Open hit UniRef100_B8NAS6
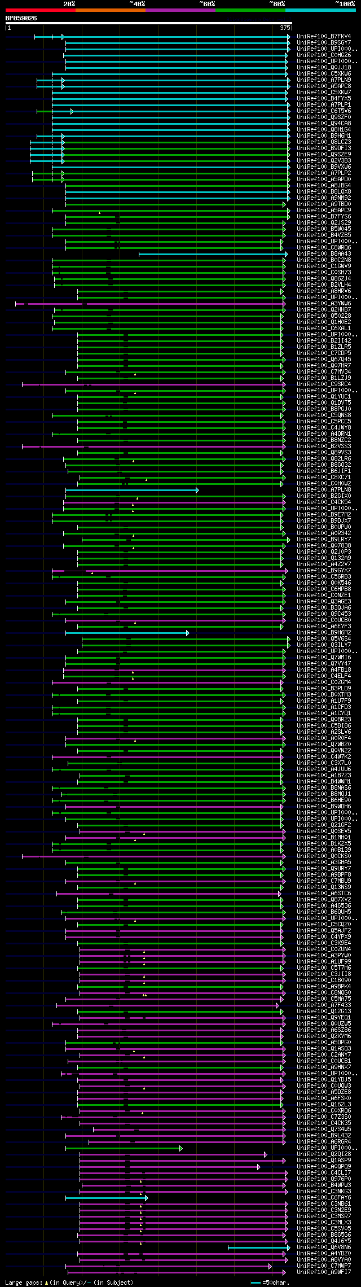 point(324,788)
